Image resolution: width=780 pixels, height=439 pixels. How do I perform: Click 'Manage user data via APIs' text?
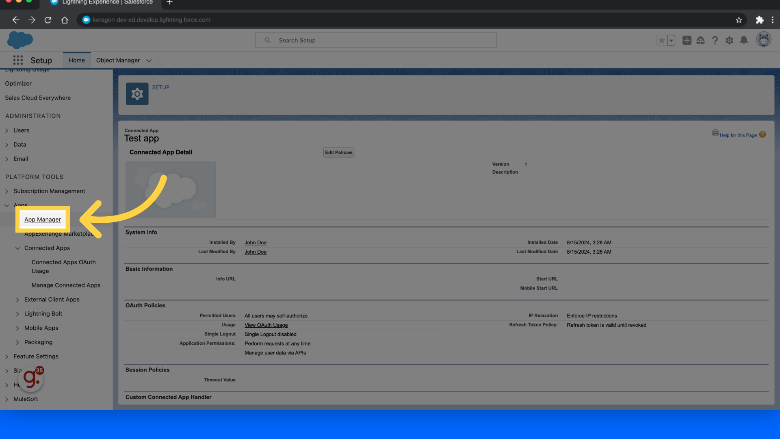point(275,353)
